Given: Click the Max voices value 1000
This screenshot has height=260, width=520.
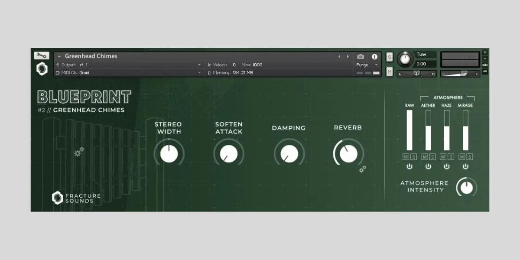Looking at the screenshot, I should (257, 65).
